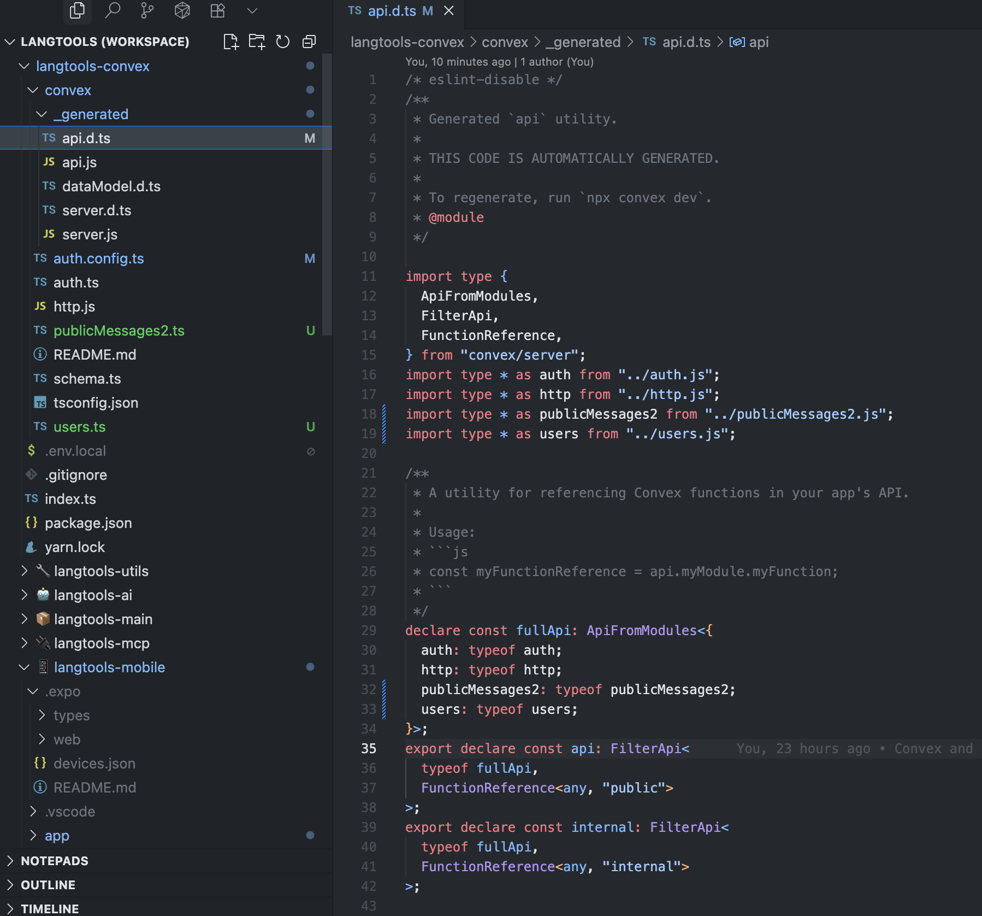This screenshot has width=982, height=916.
Task: Click the New Folder icon in explorer header
Action: tap(257, 42)
